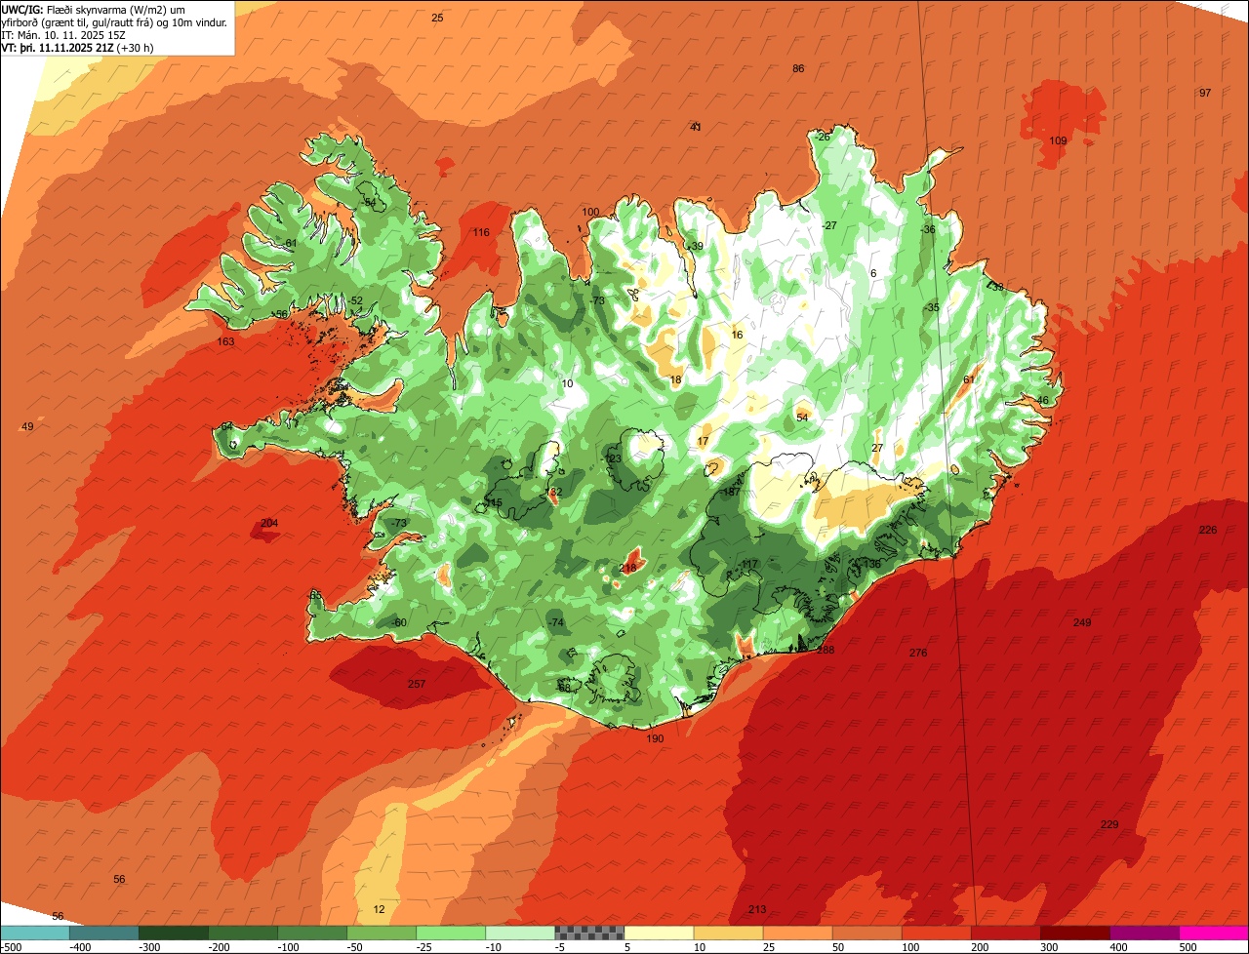1249x954 pixels.
Task: Click the value -36 in the northeast
Action: click(928, 229)
